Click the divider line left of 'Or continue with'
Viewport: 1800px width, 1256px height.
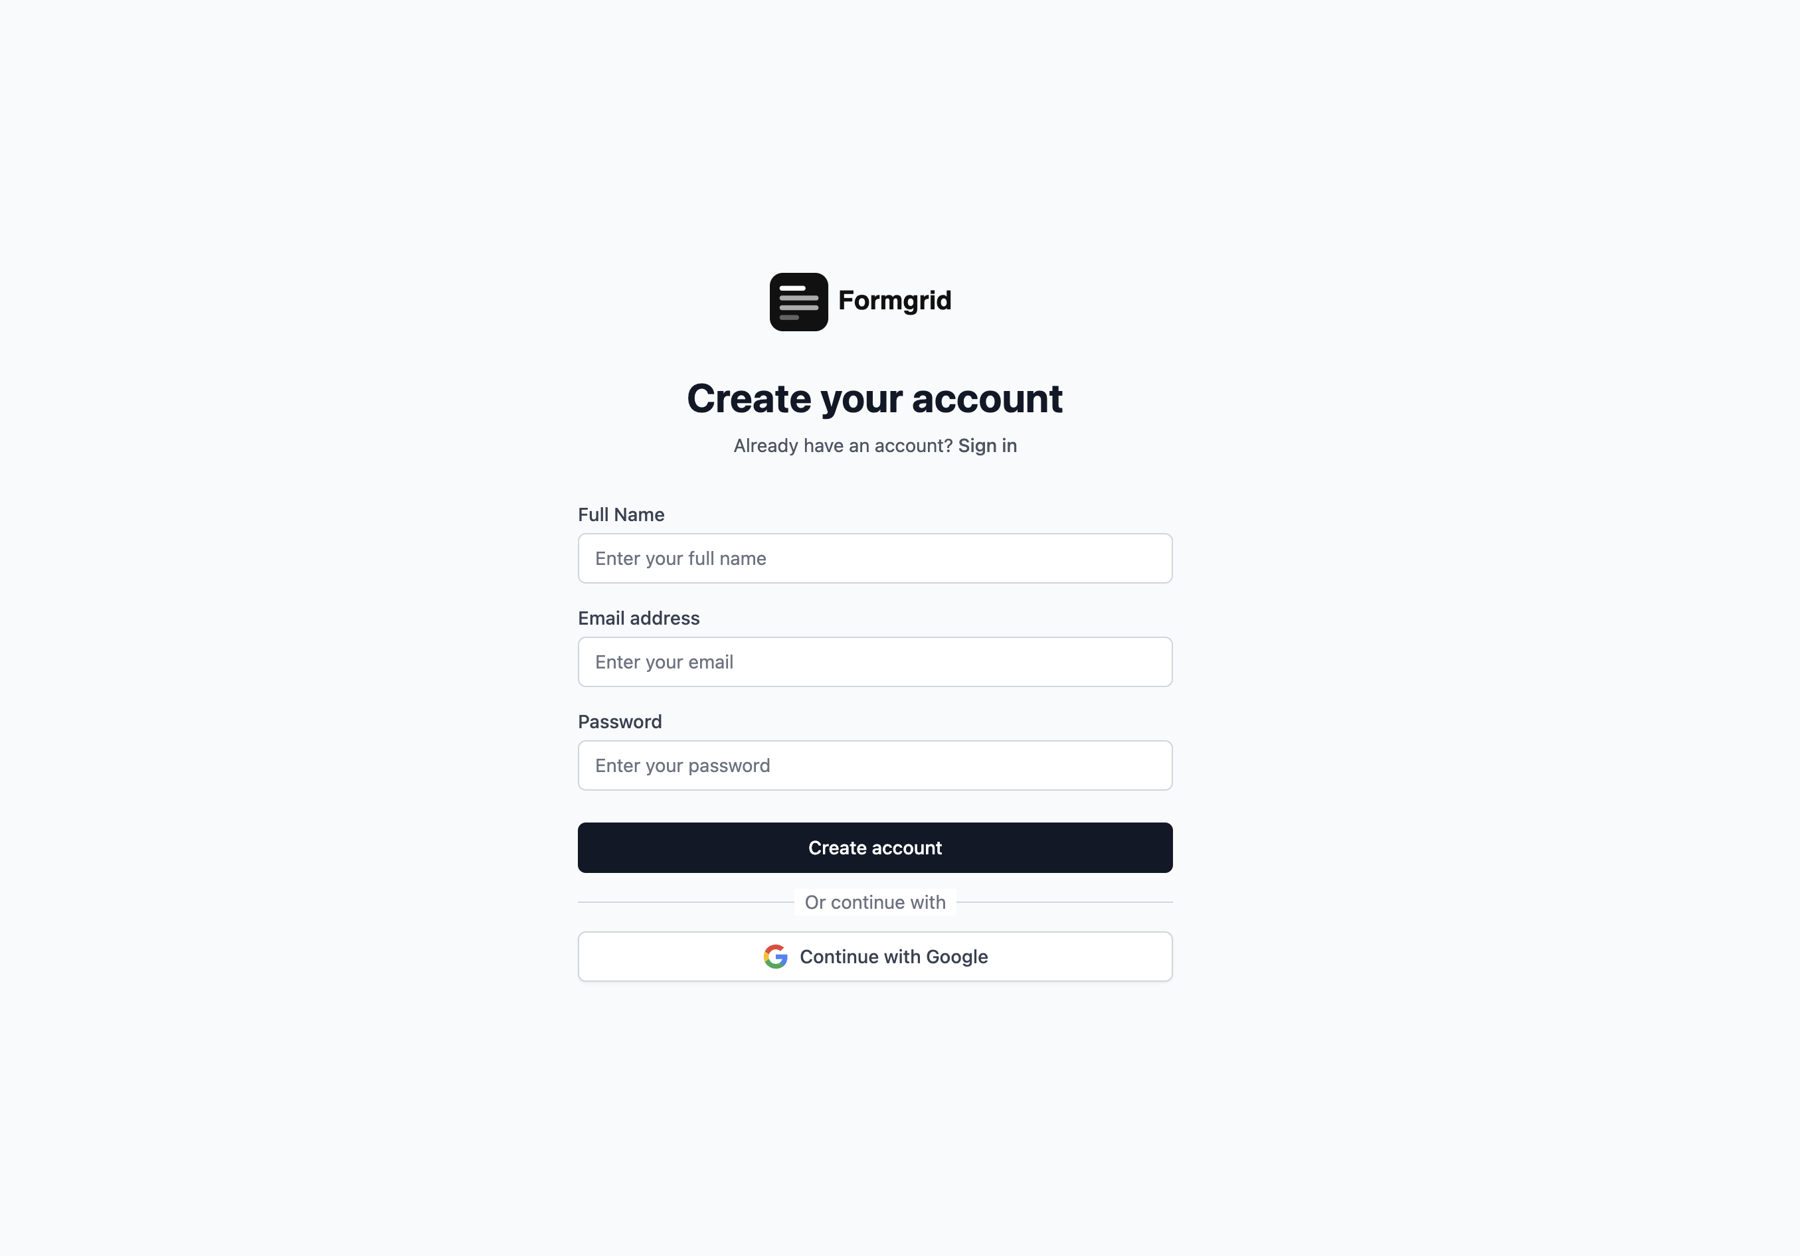tap(686, 903)
